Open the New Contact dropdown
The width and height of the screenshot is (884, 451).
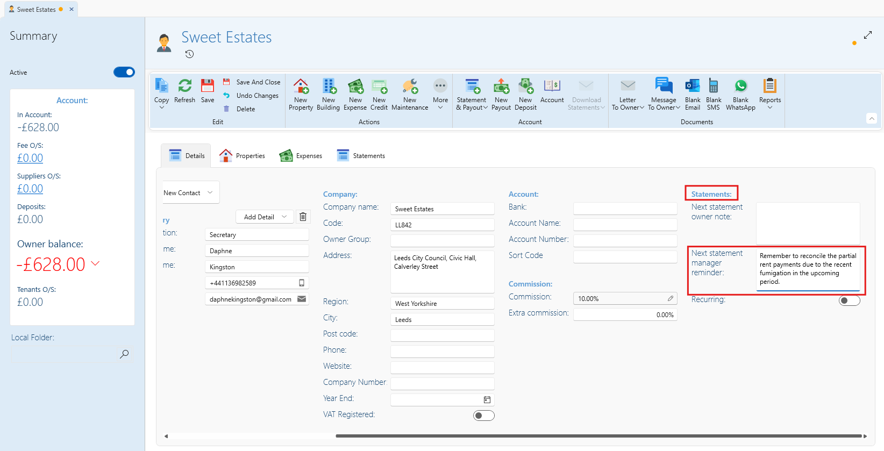[x=190, y=192]
